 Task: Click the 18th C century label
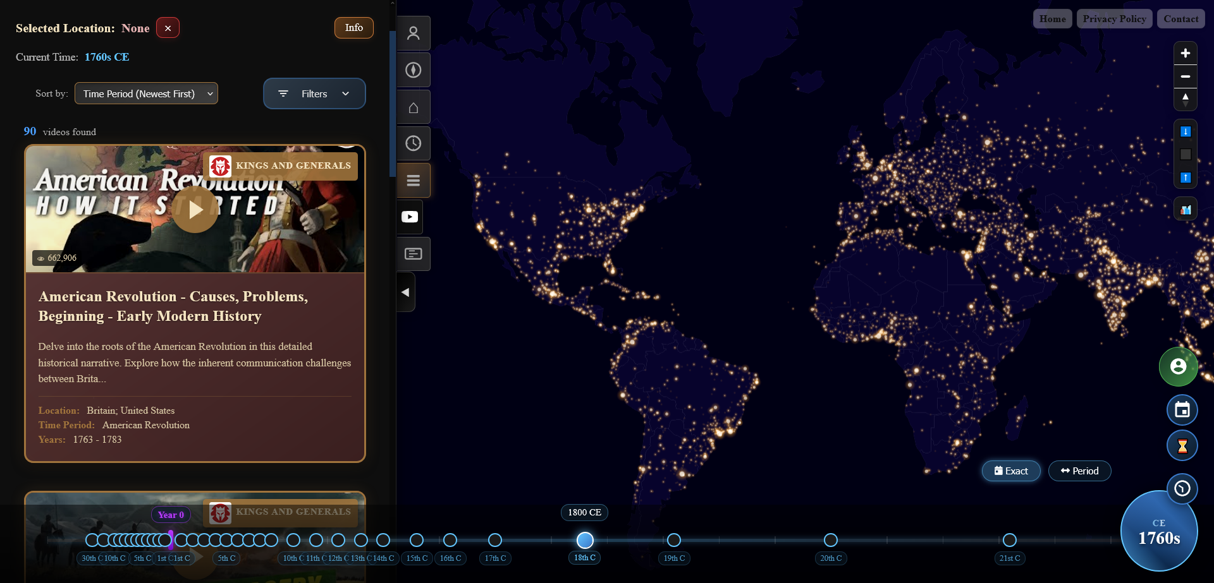tap(585, 558)
